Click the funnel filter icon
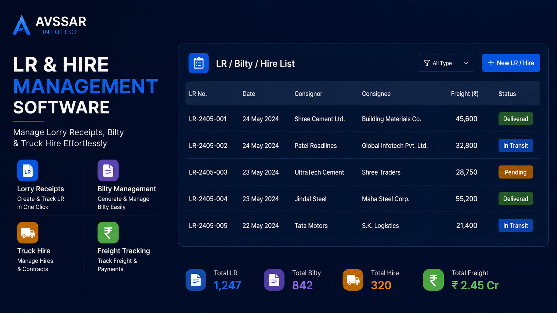This screenshot has width=557, height=313. [x=426, y=63]
